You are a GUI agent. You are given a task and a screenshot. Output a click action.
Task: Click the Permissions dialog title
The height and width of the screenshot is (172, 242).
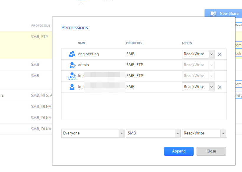pos(75,27)
